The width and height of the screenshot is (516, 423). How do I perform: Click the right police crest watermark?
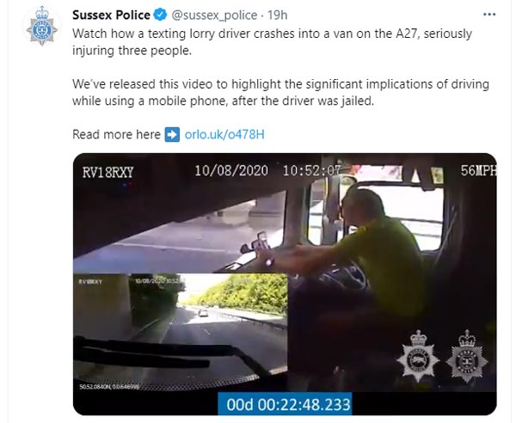point(467,356)
